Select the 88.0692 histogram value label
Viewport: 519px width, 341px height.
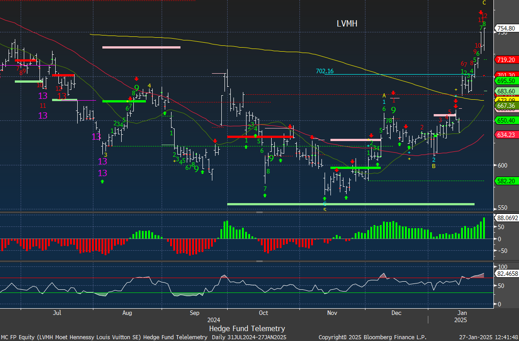point(506,218)
